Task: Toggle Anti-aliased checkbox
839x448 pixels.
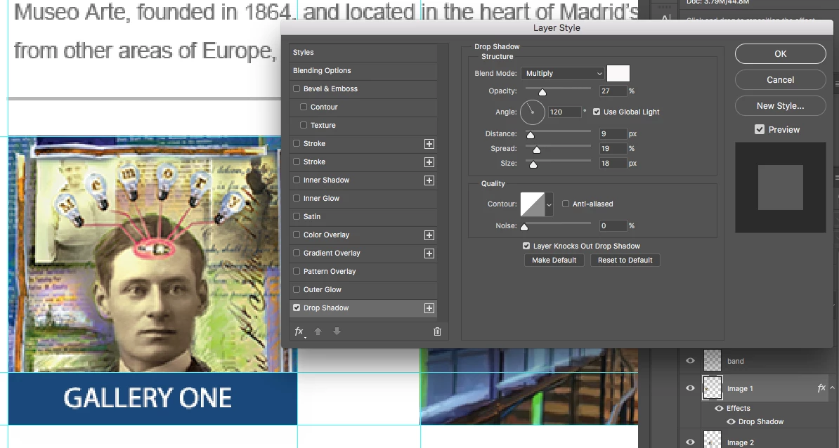Action: 566,204
